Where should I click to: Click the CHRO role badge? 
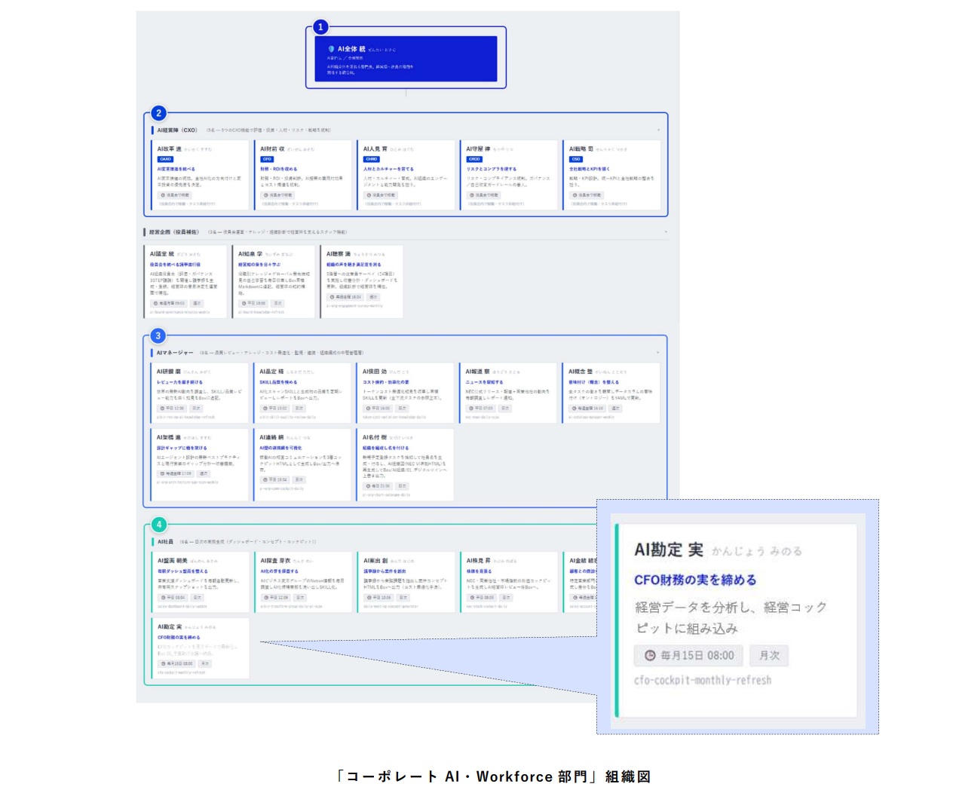pyautogui.click(x=372, y=159)
